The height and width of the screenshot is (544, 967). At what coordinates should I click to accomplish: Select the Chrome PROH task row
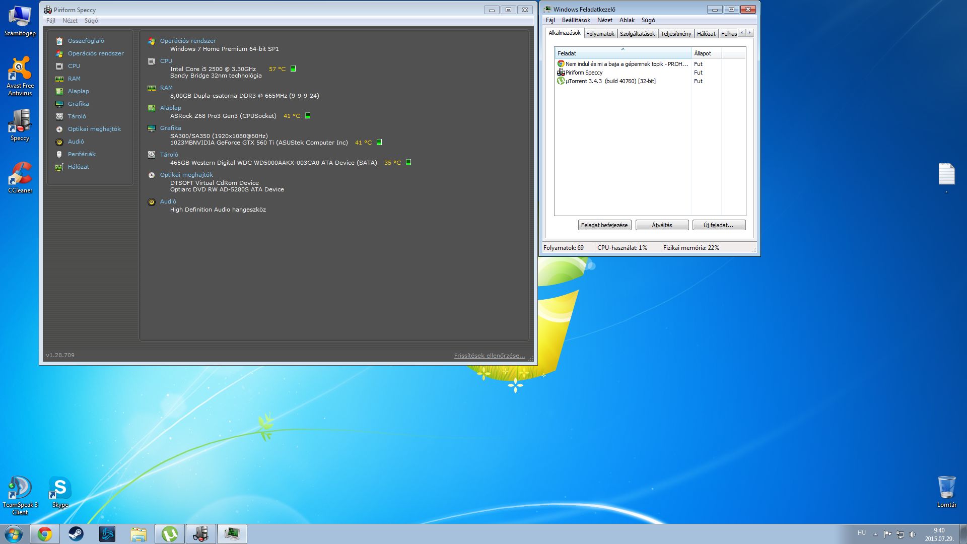point(650,64)
